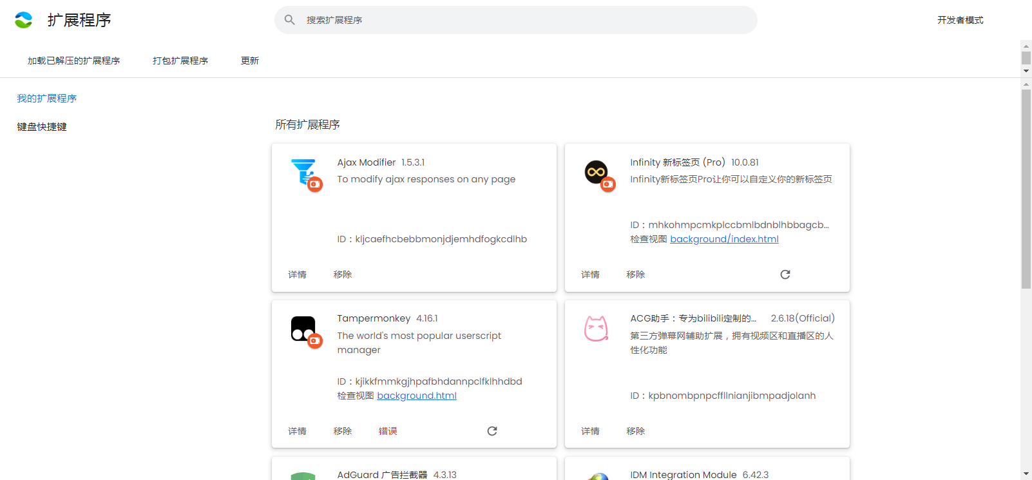Click 移除 for Infinity 新标签页
Viewport: 1032px width, 480px height.
(x=636, y=274)
